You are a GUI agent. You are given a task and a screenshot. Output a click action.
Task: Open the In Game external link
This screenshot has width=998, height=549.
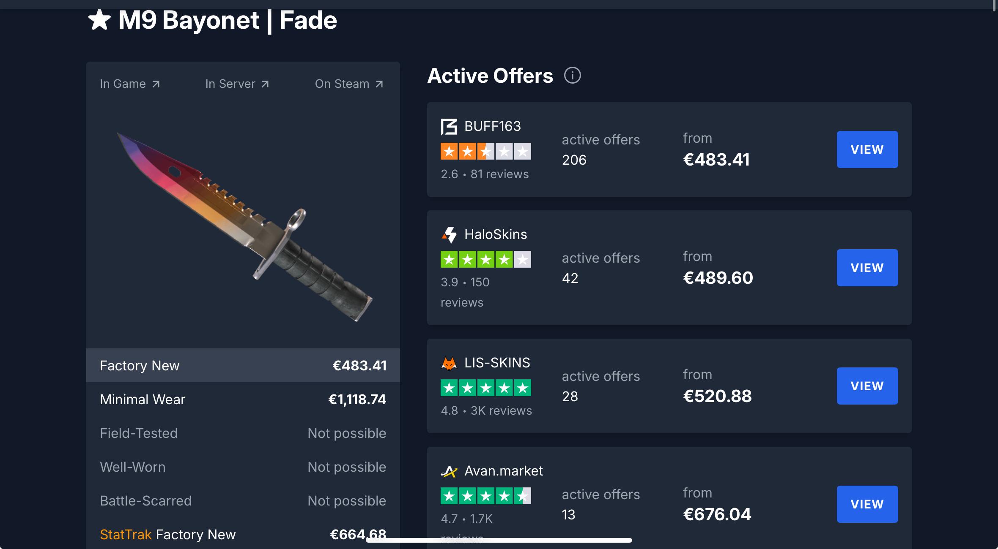click(x=130, y=84)
